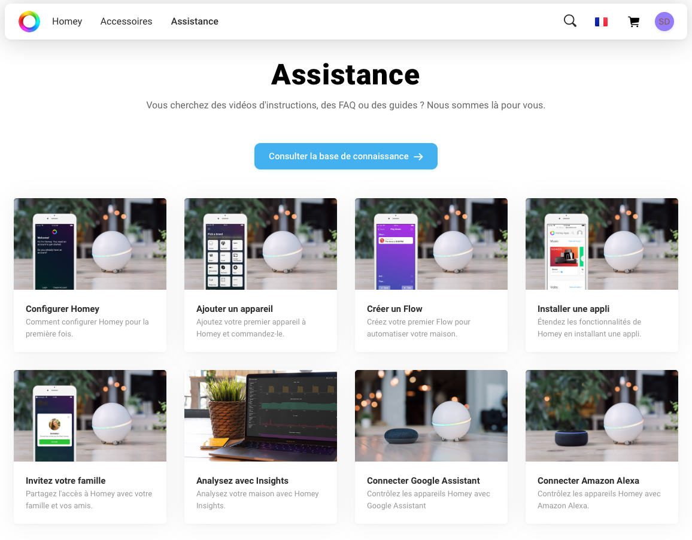The image size is (692, 540).
Task: Open the SD user avatar
Action: click(x=664, y=21)
